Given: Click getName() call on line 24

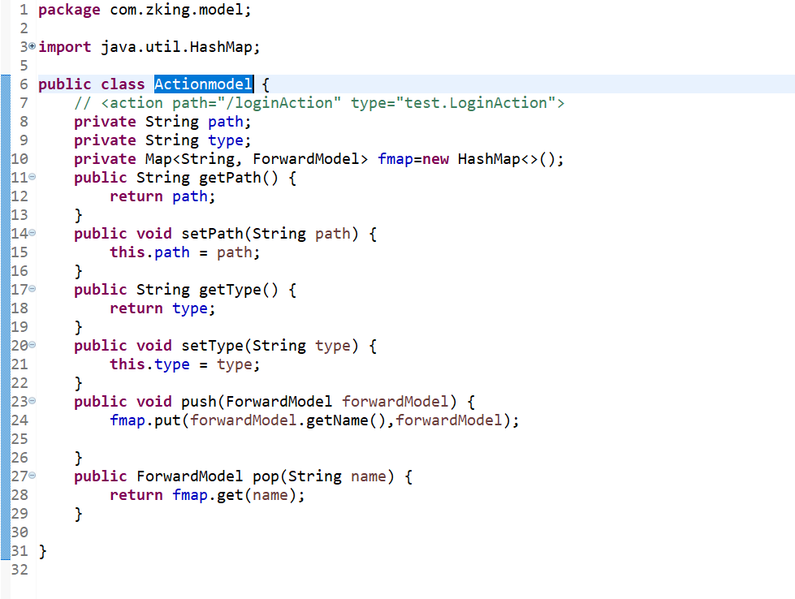Looking at the screenshot, I should [346, 420].
